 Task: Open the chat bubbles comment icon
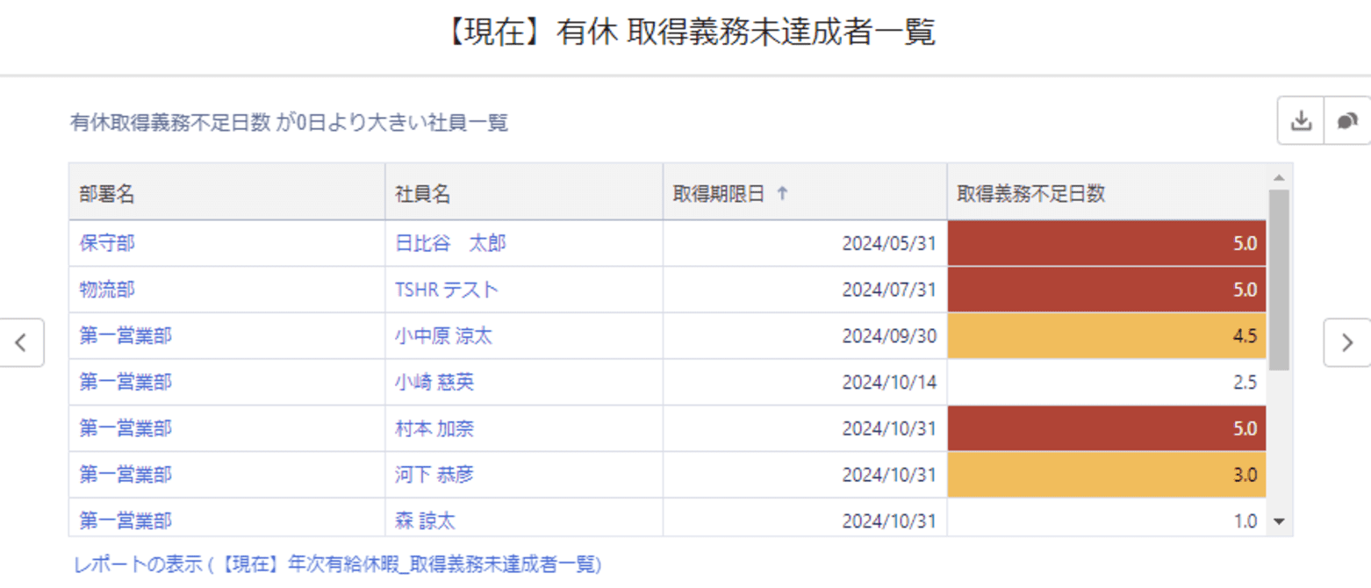tap(1346, 121)
